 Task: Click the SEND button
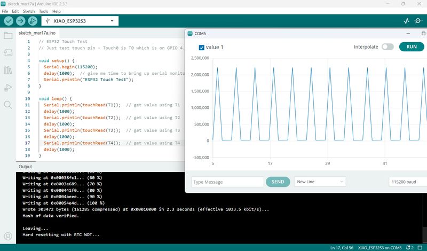tap(278, 182)
